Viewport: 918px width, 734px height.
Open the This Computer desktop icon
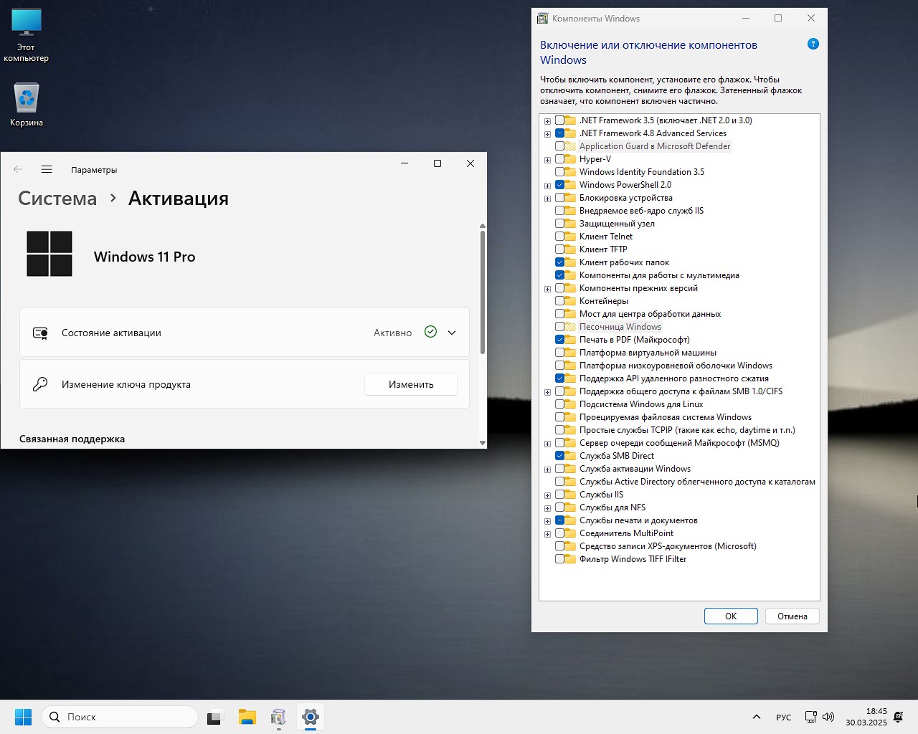[x=27, y=35]
